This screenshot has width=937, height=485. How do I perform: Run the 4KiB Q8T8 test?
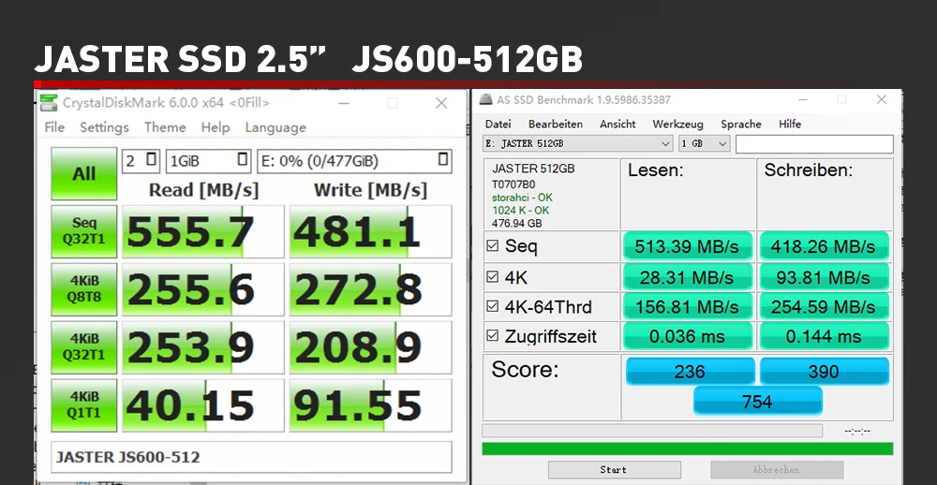[83, 289]
